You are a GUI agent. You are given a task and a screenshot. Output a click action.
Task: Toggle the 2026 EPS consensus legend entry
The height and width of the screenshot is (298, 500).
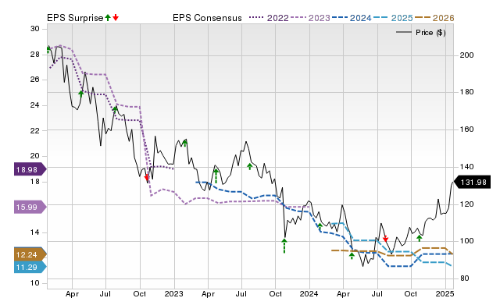(x=434, y=18)
